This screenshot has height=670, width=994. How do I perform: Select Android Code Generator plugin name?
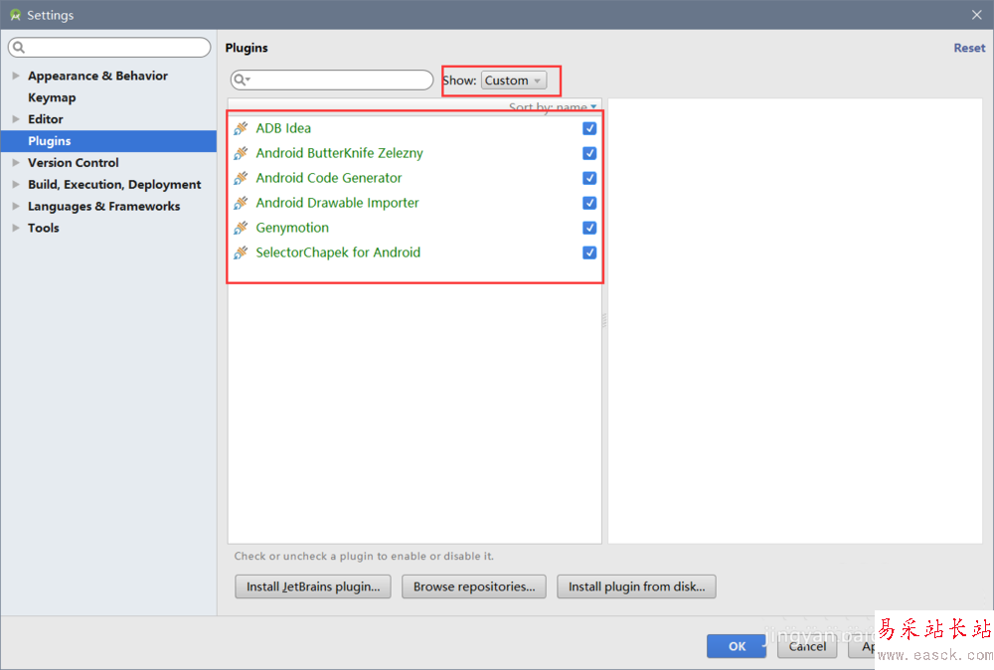pyautogui.click(x=329, y=178)
